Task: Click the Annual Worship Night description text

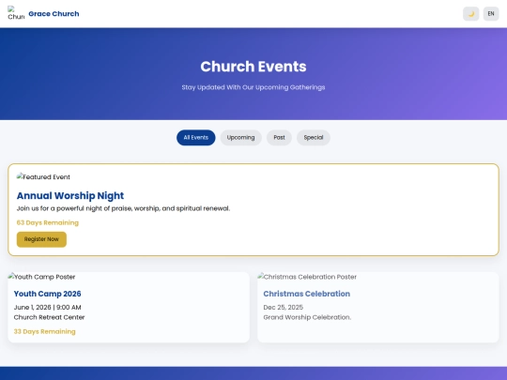Action: point(123,208)
